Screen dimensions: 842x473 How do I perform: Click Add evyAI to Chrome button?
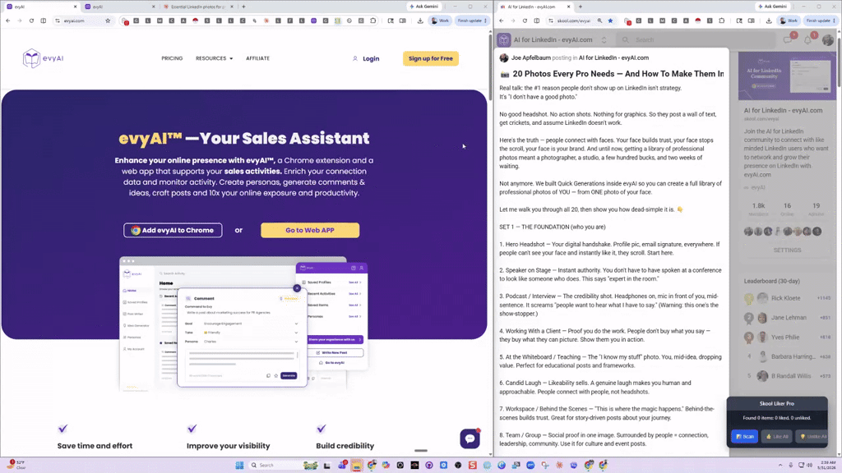[173, 230]
